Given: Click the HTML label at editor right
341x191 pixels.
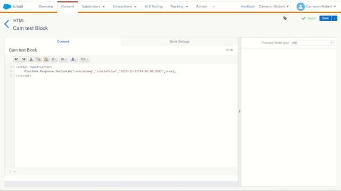Looking at the screenshot, I should [x=230, y=50].
